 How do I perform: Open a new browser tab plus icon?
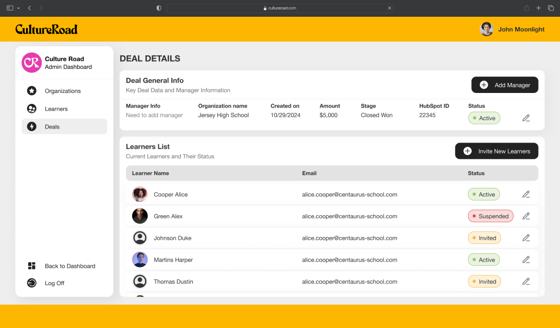click(x=539, y=8)
